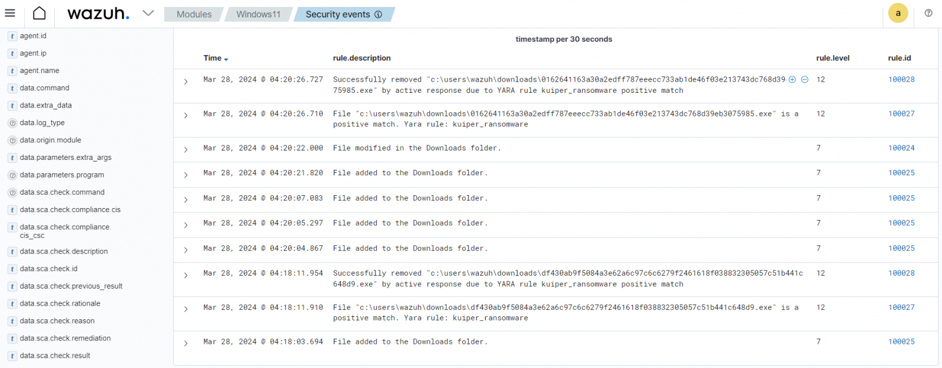This screenshot has width=942, height=368.
Task: Expand event row at 04:20:05.297
Action: (x=185, y=225)
